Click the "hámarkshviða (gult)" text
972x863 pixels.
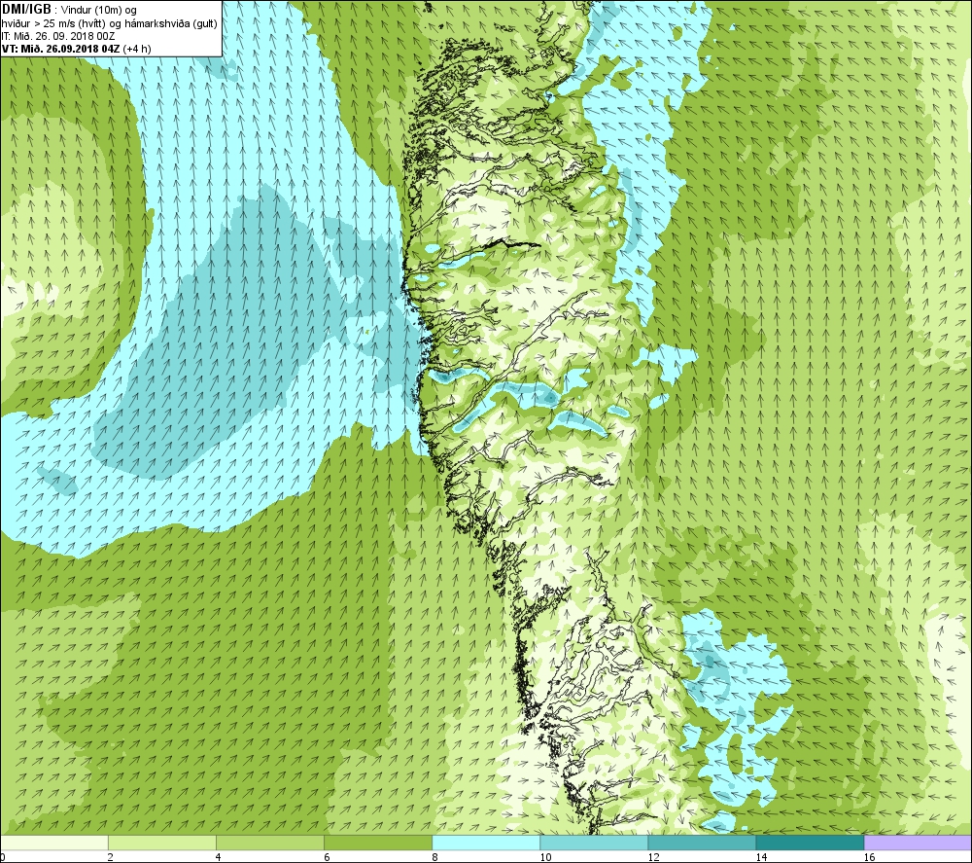click(172, 23)
